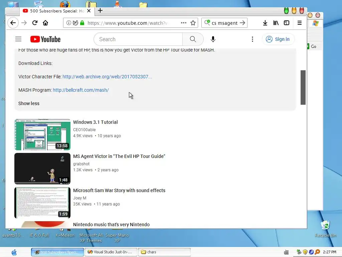342x257 pixels.
Task: Click the yellow shield tray icon
Action: 305,252
